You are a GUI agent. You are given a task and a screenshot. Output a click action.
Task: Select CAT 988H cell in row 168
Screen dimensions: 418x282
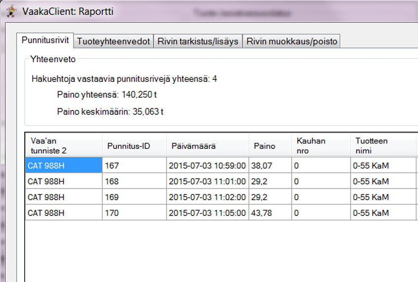64,181
